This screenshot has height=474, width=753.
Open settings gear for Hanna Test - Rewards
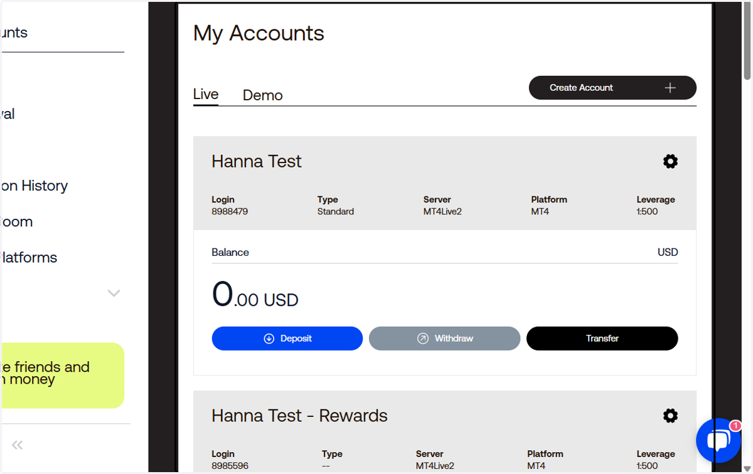pyautogui.click(x=670, y=416)
